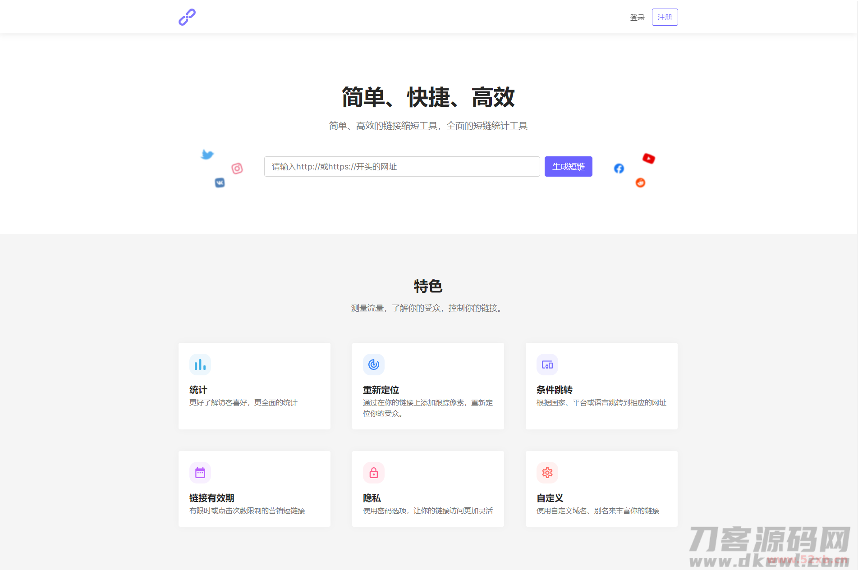
Task: Click the 注册 register button
Action: tap(664, 17)
